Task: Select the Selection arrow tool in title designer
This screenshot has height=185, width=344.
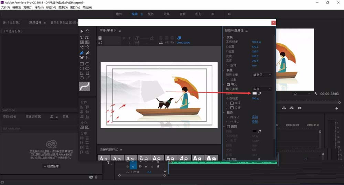Action: [x=82, y=31]
